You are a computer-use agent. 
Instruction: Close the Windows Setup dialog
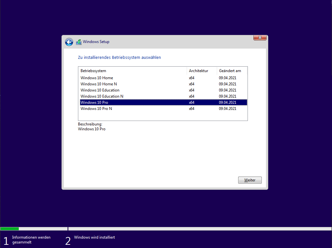260,38
